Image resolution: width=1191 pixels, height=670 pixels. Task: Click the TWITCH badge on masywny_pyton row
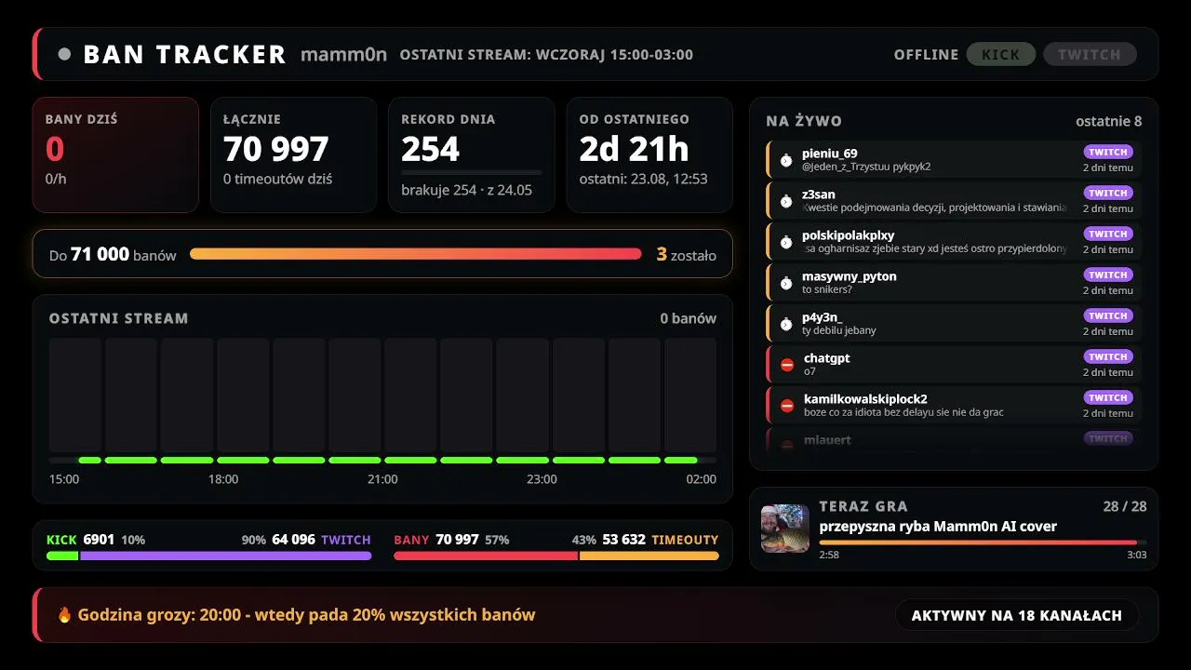pos(1108,275)
